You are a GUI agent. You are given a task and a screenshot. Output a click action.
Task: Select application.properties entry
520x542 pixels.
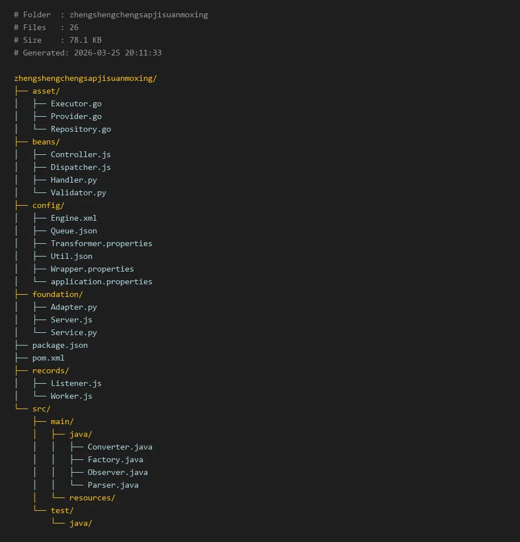101,282
